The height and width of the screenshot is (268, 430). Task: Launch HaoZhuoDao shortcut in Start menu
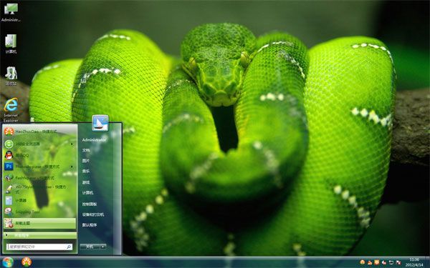(x=40, y=131)
